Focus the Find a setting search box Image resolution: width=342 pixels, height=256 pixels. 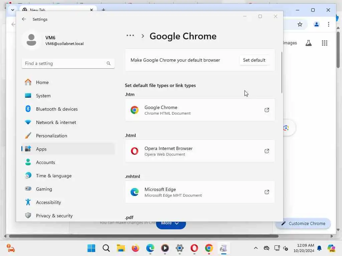[x=68, y=63]
